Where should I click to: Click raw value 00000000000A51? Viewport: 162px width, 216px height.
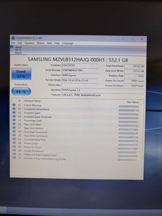tap(127, 160)
